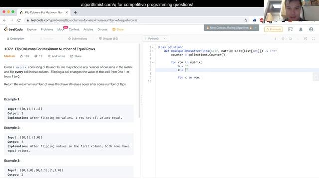Click the LeetCode logo
319x179 pixels.
coord(13,29)
